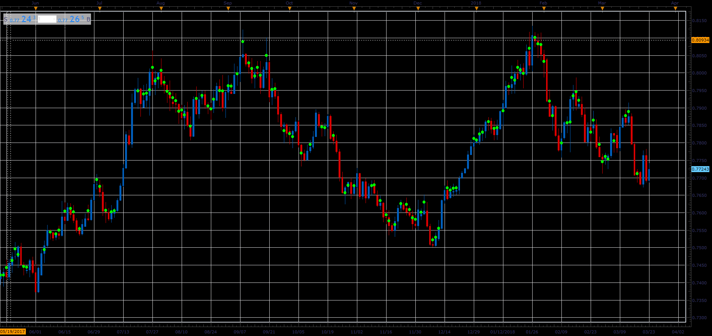This screenshot has width=712, height=336.
Task: Click the Buy price 0.77 26 5
Action: pos(71,19)
